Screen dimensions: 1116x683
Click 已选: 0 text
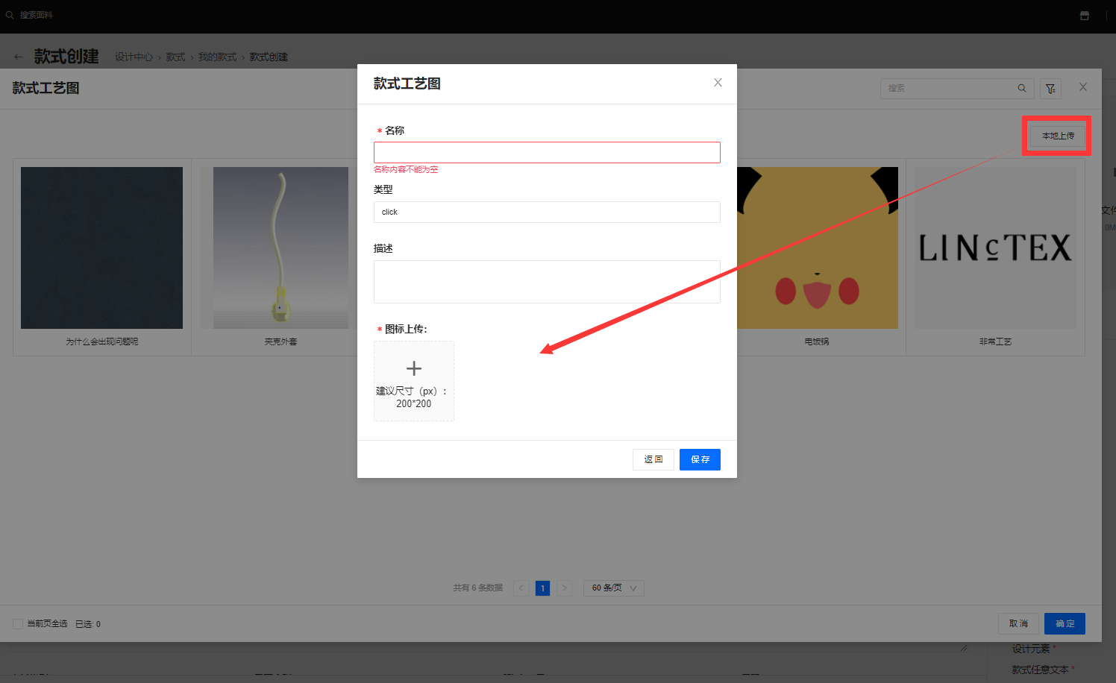click(88, 624)
